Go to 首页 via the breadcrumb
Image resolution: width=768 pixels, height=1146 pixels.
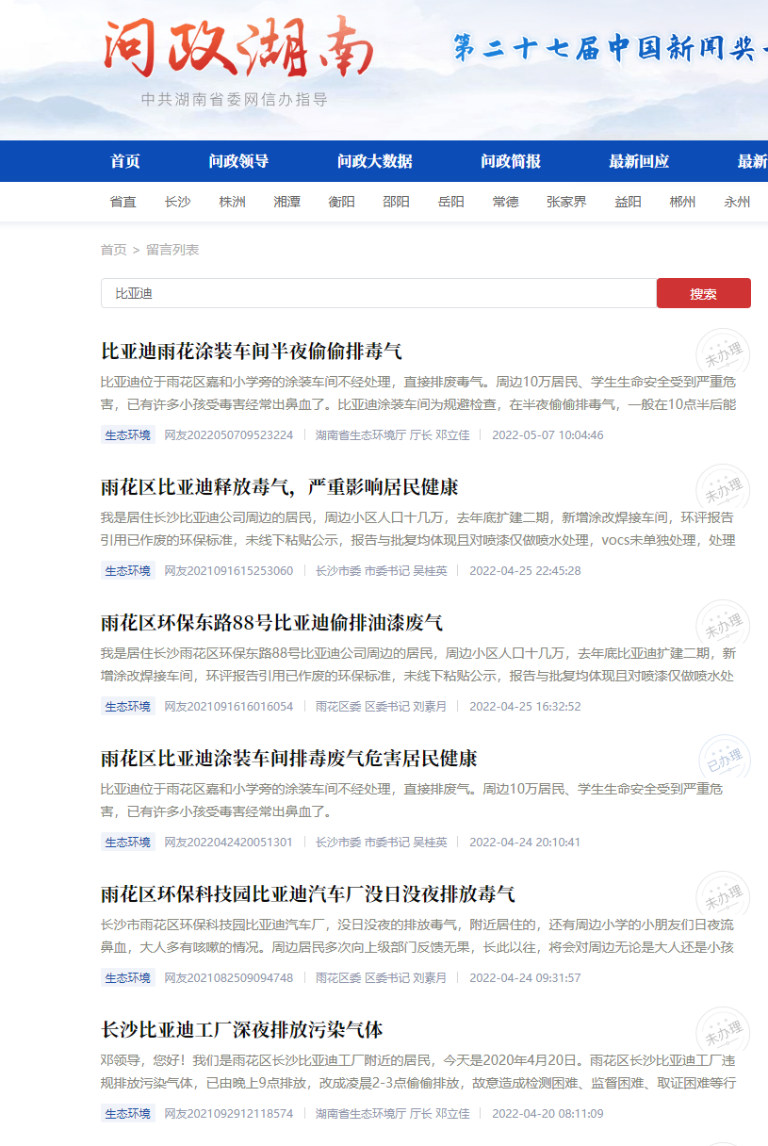[113, 250]
